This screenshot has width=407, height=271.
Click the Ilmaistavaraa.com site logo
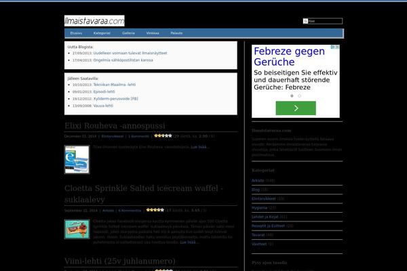tap(94, 21)
